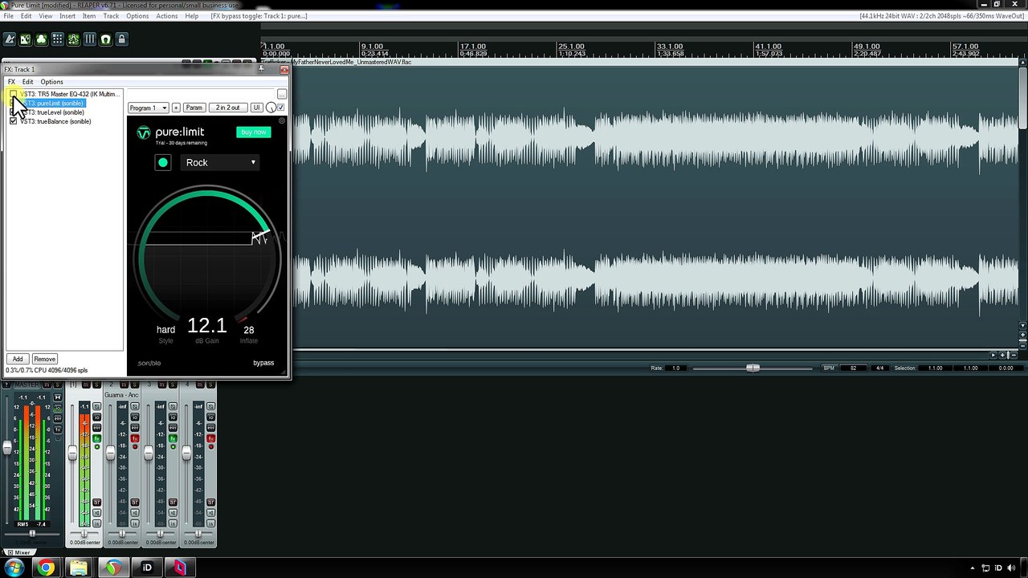The image size is (1028, 578).
Task: Click the dotted grid toolbar icon
Action: click(57, 39)
